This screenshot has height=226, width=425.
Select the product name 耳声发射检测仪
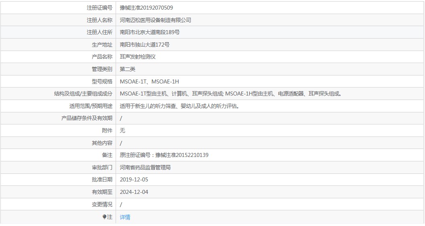point(138,57)
